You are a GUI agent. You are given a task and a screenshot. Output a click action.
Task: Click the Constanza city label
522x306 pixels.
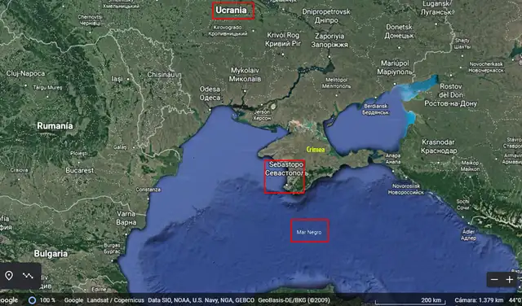tap(148, 190)
